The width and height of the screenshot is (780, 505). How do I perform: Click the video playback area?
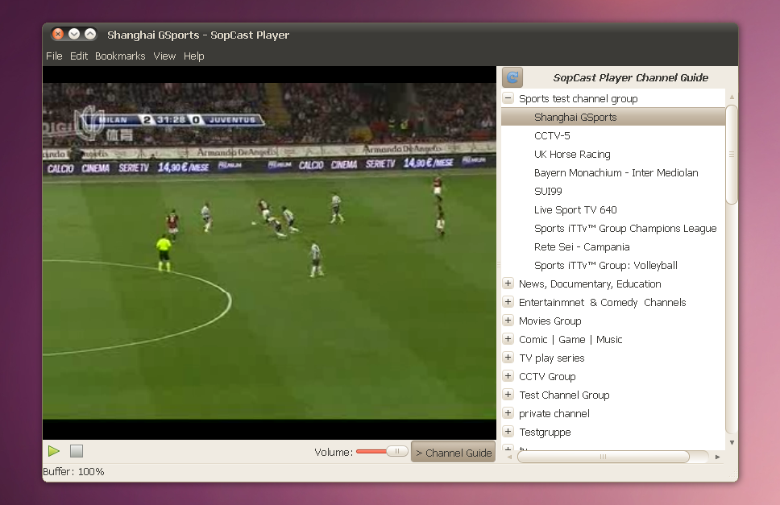pos(269,253)
